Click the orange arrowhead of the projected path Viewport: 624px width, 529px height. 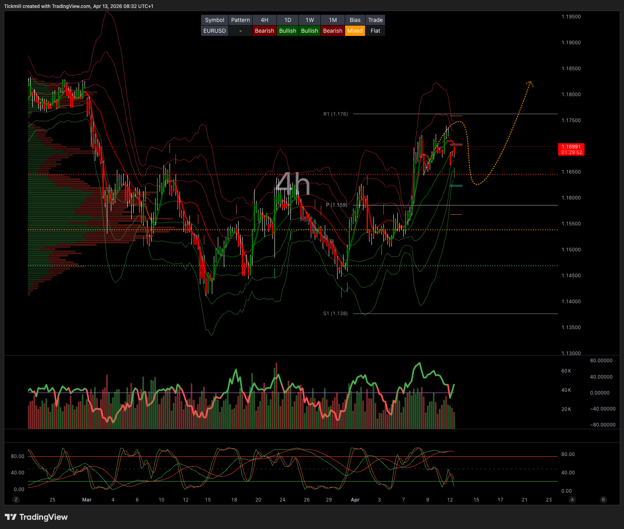tap(530, 83)
